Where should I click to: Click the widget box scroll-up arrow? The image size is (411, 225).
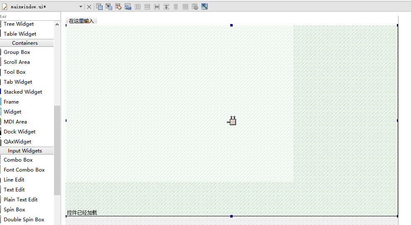(x=57, y=24)
